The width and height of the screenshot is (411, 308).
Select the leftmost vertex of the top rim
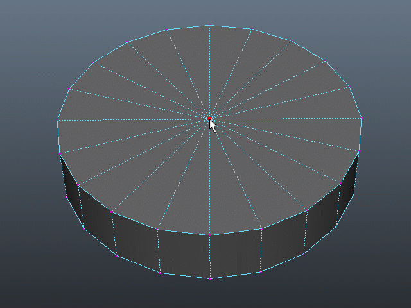[57, 120]
